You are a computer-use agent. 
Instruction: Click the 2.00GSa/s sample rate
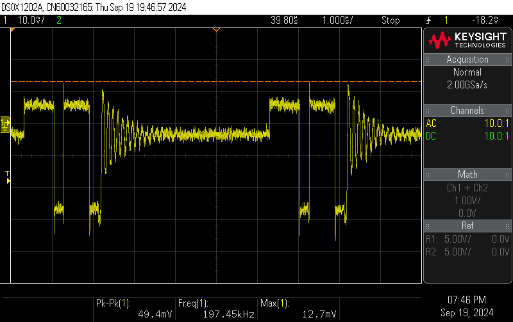467,85
